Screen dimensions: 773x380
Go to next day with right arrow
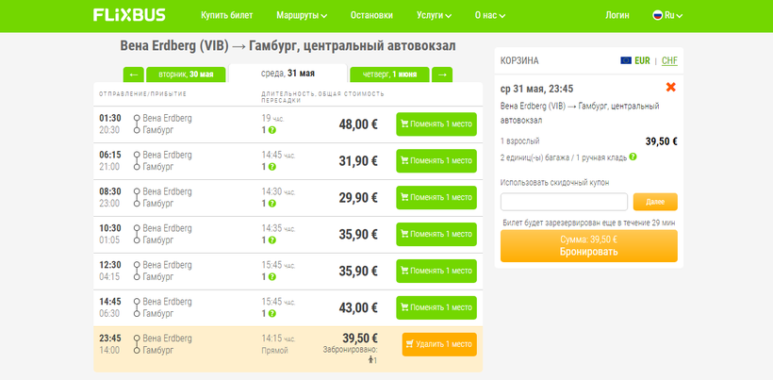(442, 74)
